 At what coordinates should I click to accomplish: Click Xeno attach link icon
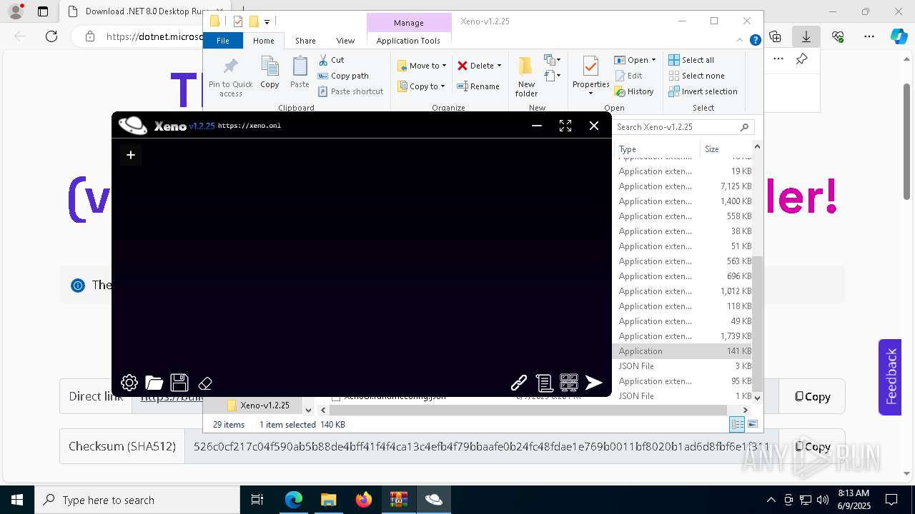[x=519, y=383]
